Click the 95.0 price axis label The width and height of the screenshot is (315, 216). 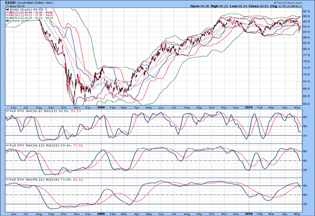(307, 16)
